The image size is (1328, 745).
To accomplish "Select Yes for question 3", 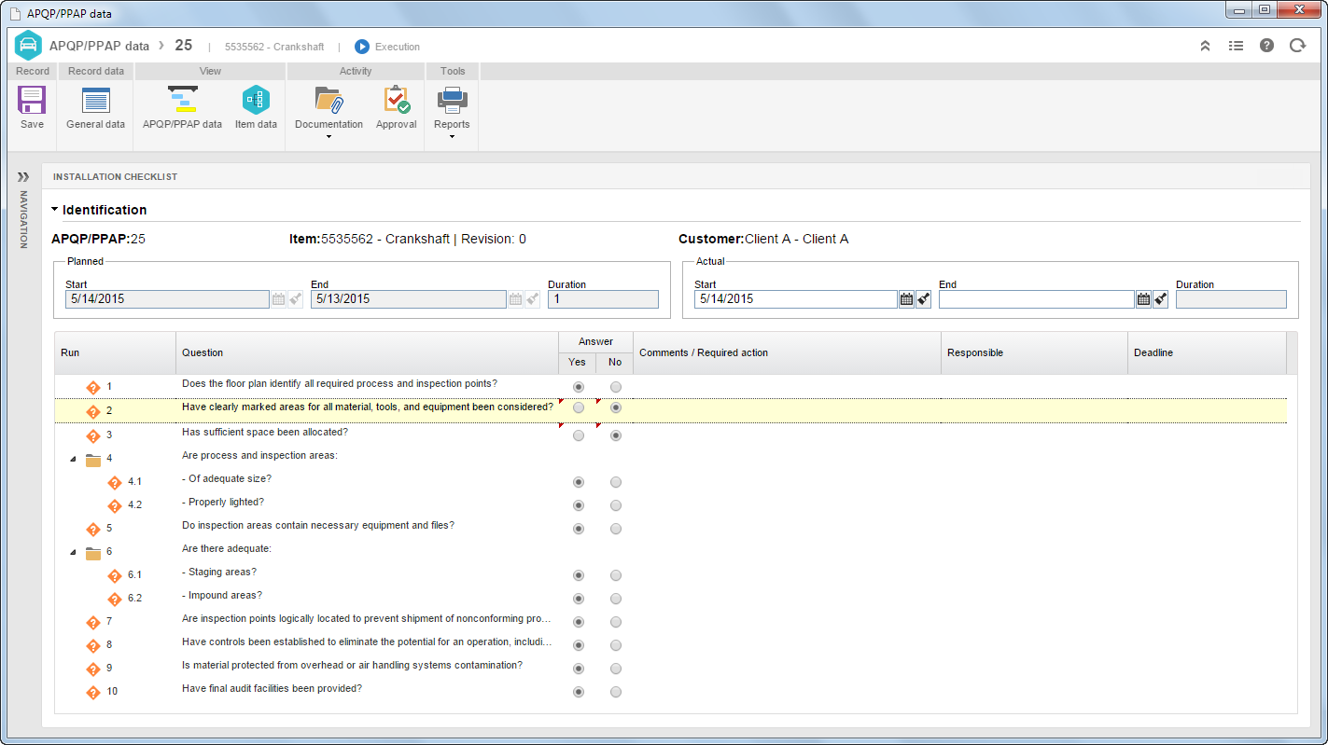I will coord(579,435).
